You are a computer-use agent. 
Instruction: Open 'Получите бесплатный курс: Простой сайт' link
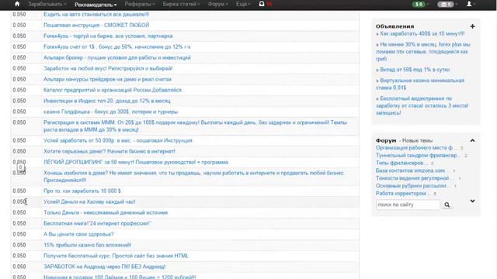[x=116, y=256]
